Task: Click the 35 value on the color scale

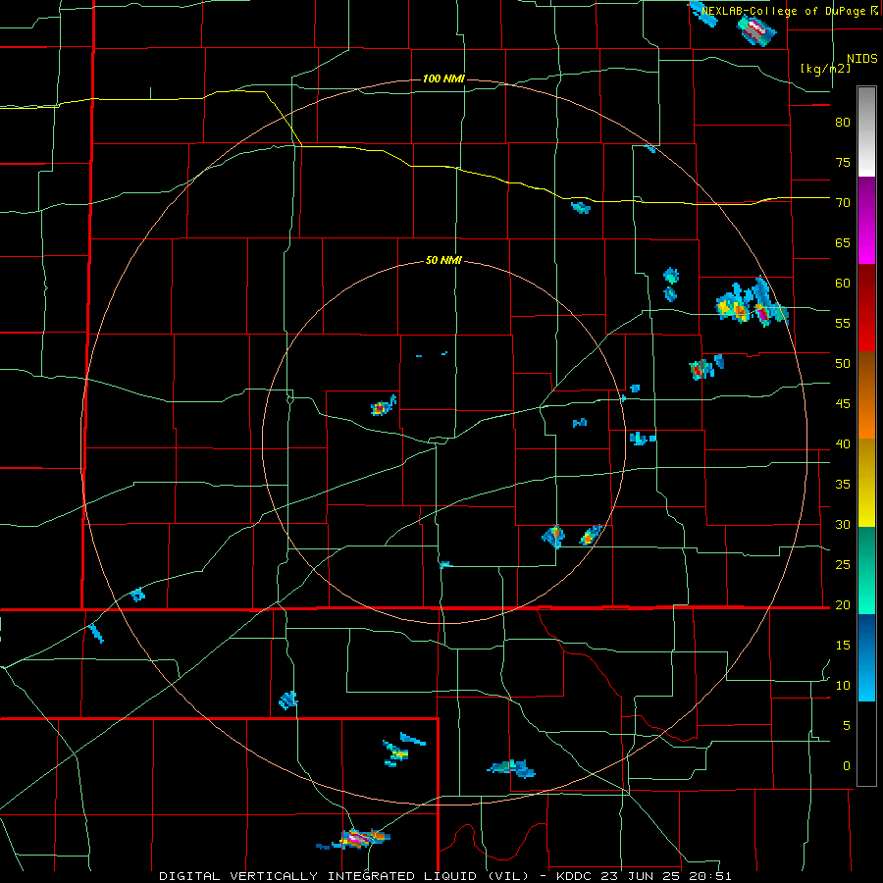Action: pyautogui.click(x=843, y=485)
